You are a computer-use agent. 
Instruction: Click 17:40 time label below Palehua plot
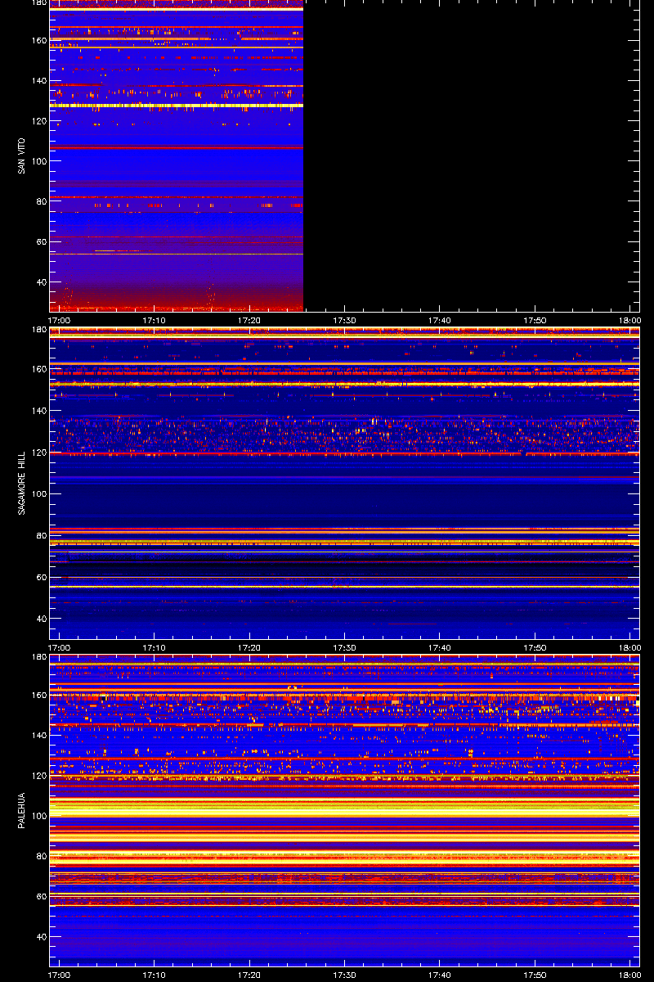click(439, 975)
